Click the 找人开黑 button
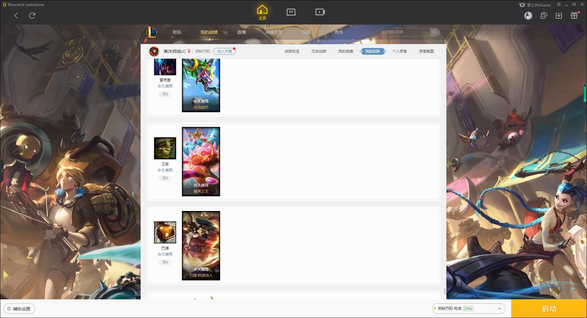 point(224,51)
